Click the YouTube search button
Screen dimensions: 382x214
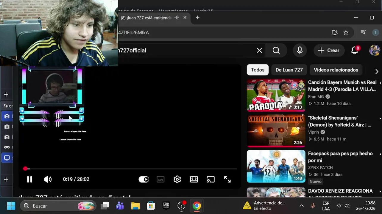(x=276, y=51)
